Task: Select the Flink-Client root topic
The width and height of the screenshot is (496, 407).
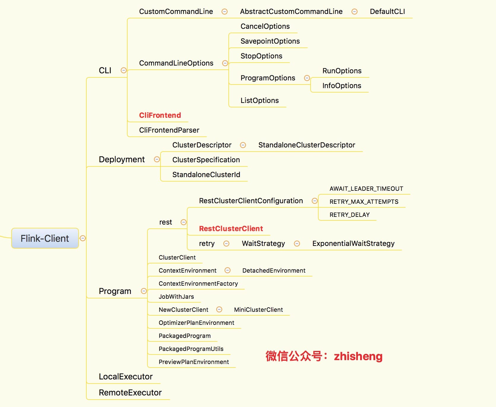Action: (45, 238)
